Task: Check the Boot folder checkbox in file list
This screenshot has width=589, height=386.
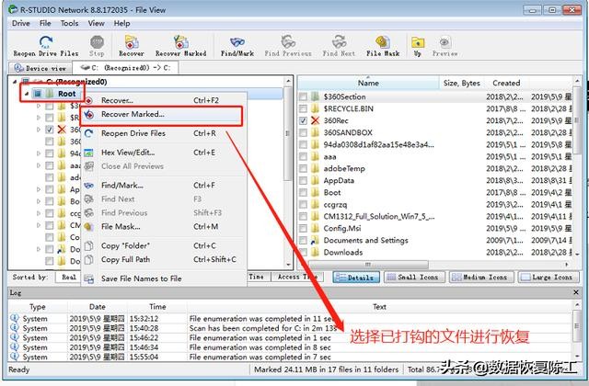Action: point(303,193)
